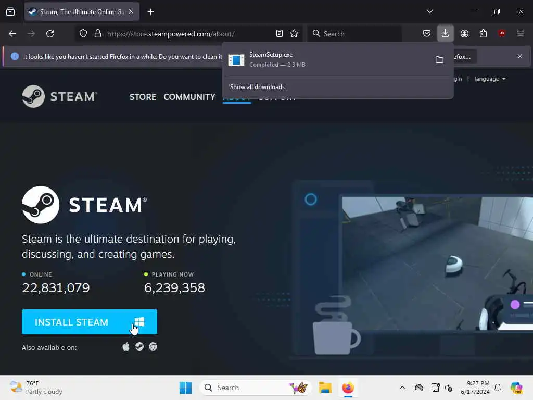The height and width of the screenshot is (400, 533).
Task: Dismiss the Firefox refresh notification bar
Action: [520, 56]
